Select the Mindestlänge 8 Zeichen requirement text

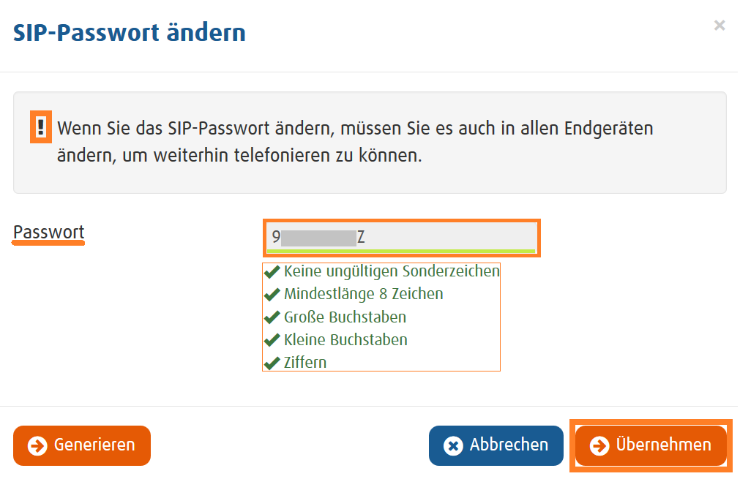[x=363, y=294]
